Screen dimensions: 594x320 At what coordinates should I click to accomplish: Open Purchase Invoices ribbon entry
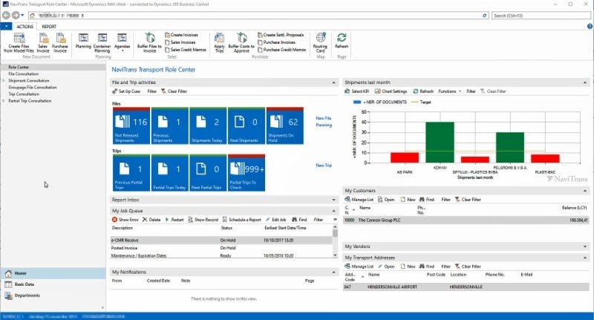click(x=276, y=42)
